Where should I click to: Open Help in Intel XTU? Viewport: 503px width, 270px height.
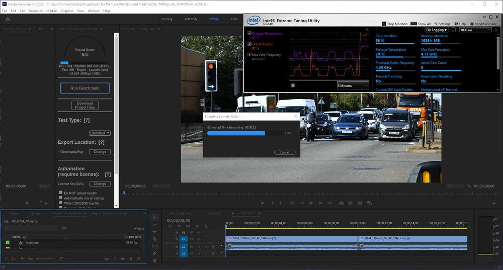[x=460, y=24]
